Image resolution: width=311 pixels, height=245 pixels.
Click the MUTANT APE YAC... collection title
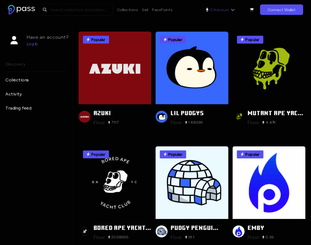tap(275, 113)
